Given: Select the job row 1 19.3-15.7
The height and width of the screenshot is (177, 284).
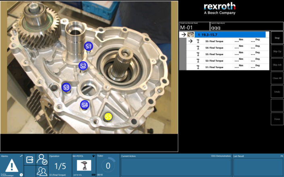Looking at the screenshot, I should [230, 35].
